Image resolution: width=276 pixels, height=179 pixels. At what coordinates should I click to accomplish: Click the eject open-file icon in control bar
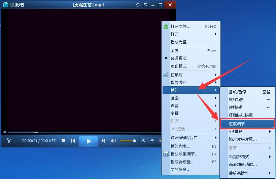click(x=152, y=141)
